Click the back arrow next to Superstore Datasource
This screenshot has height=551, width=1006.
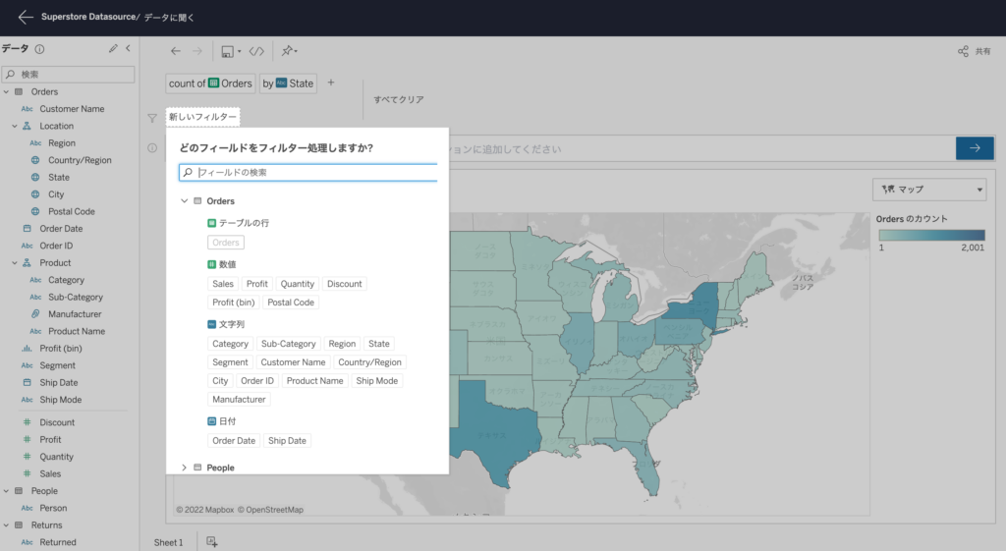coord(26,17)
